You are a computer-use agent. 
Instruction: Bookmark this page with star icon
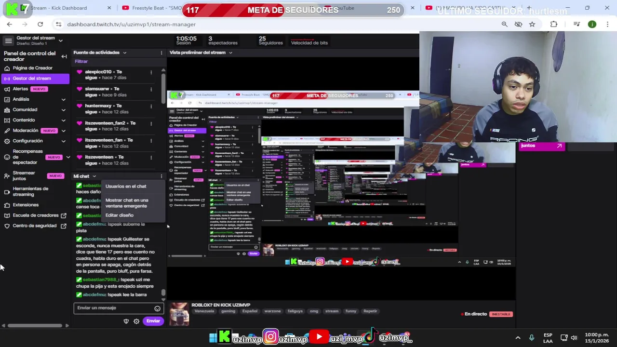click(x=532, y=24)
